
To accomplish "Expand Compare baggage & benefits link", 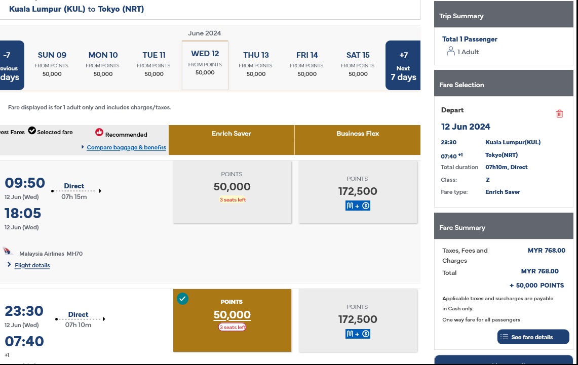I will click(126, 147).
